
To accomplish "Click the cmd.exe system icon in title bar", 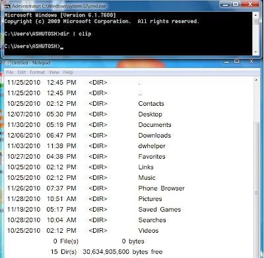I will (7, 6).
